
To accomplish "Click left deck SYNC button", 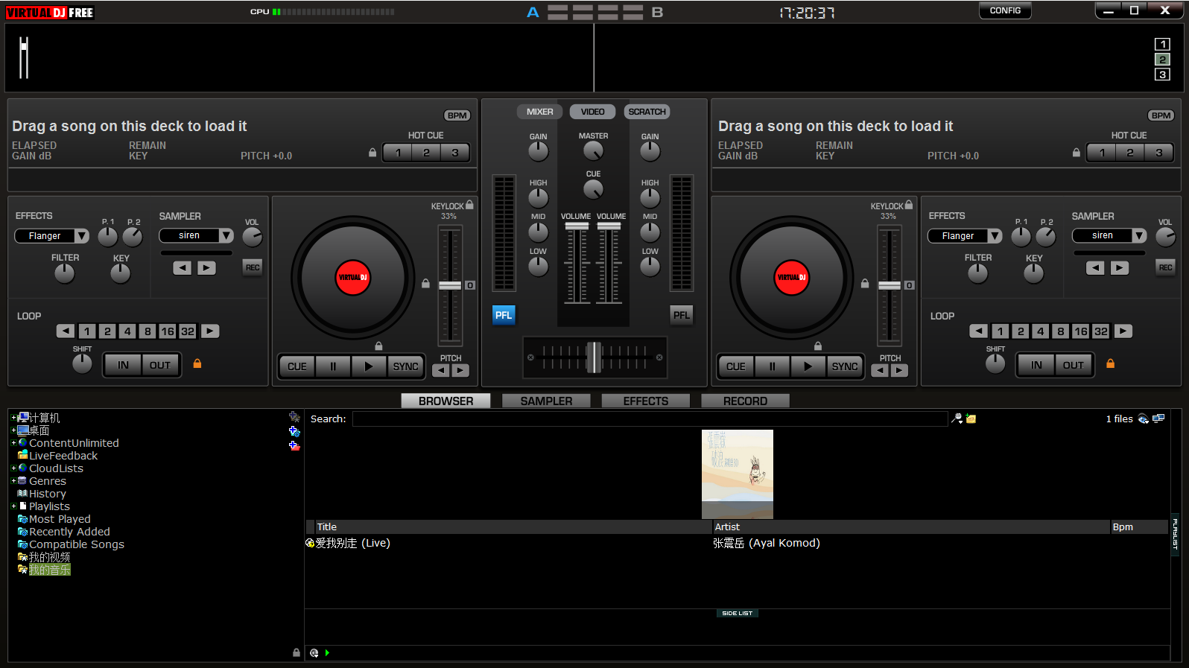I will [405, 366].
